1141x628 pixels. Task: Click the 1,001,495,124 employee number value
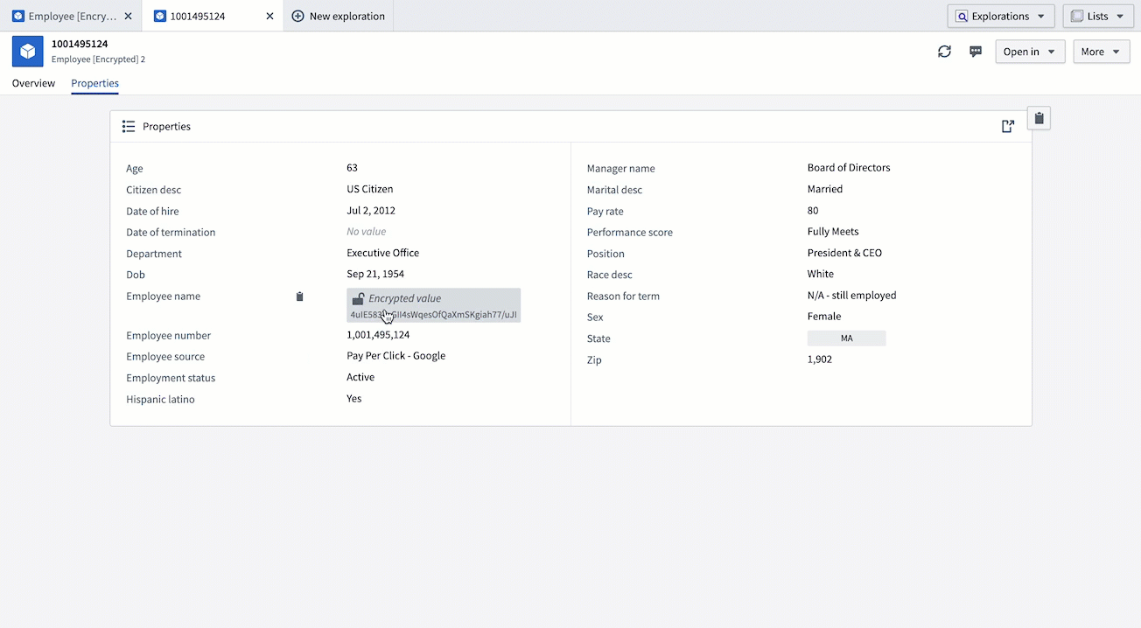click(378, 335)
